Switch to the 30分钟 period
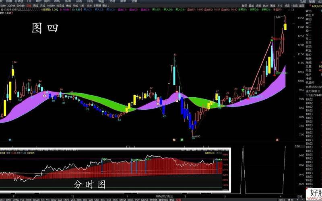322x201 pixels. (11, 6)
